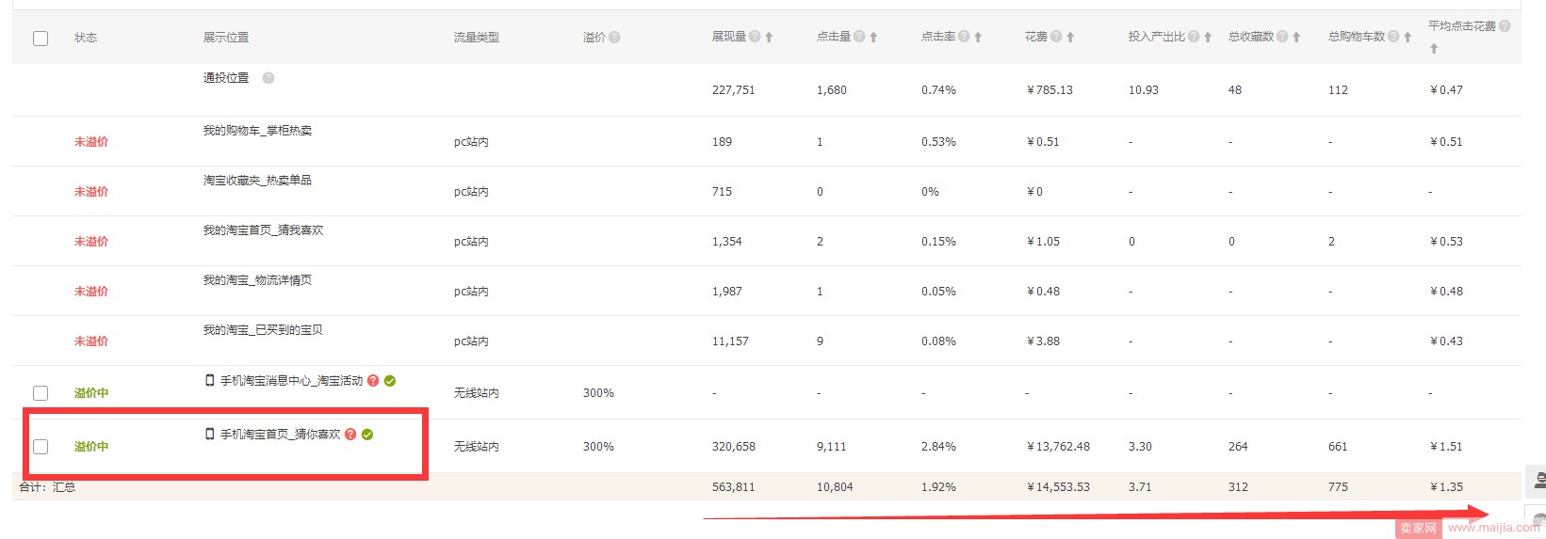Click 手机淘宝首页_猜你喜欢 placement name
The height and width of the screenshot is (539, 1546).
(280, 435)
